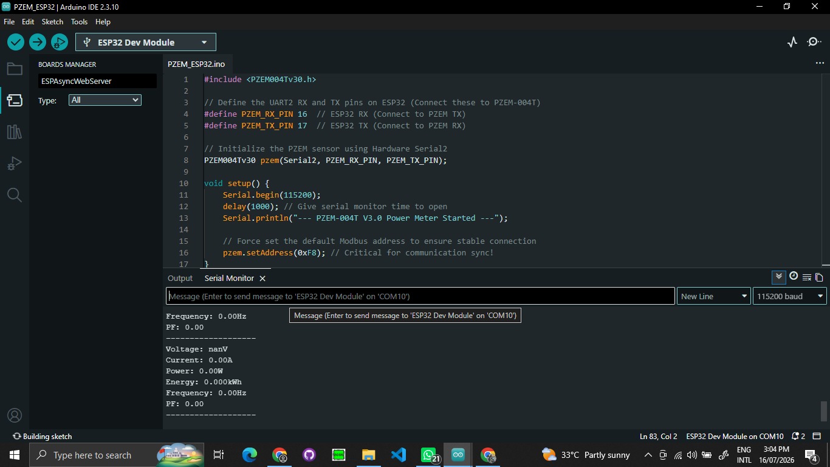Open the boards Type 'All' dropdown

(x=105, y=100)
